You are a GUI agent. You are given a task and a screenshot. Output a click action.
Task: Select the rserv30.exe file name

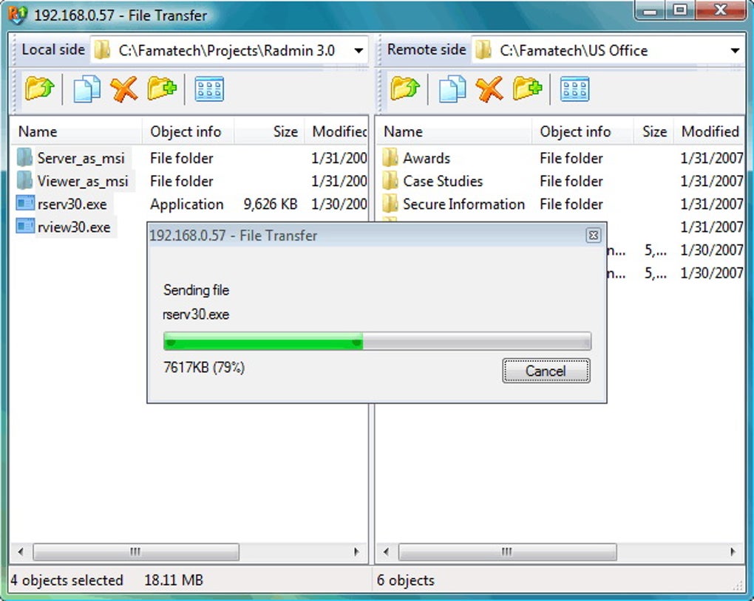pyautogui.click(x=72, y=205)
